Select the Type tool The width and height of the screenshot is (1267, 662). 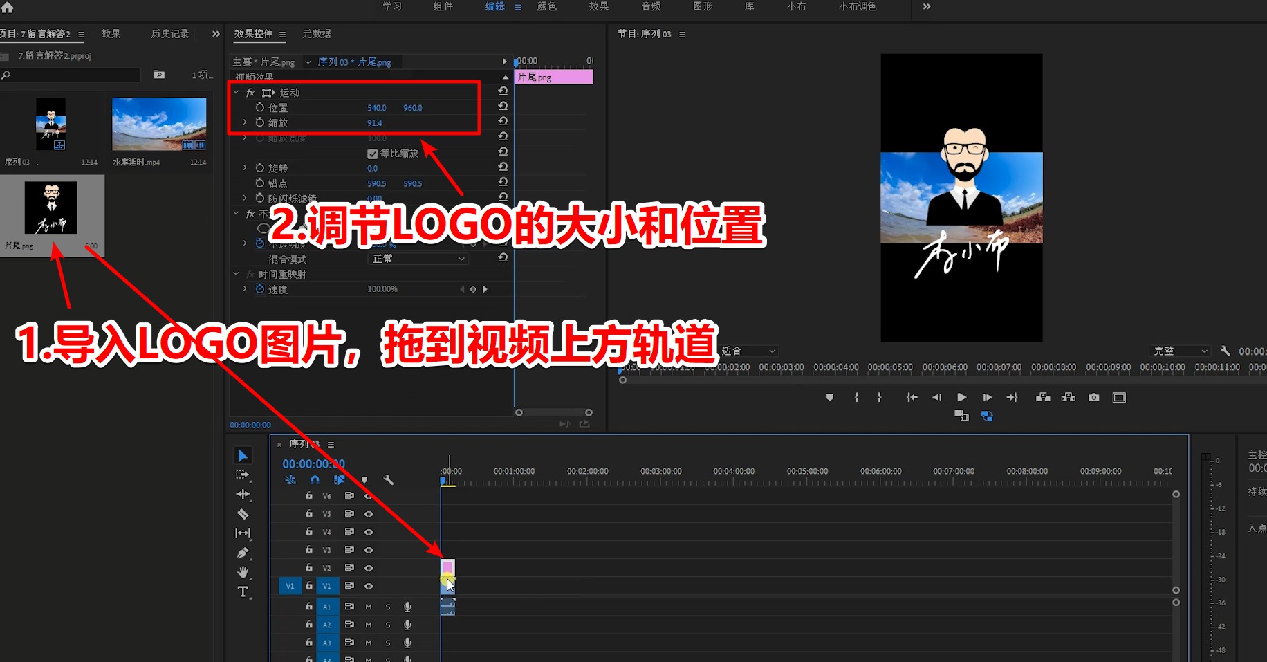coord(243,592)
